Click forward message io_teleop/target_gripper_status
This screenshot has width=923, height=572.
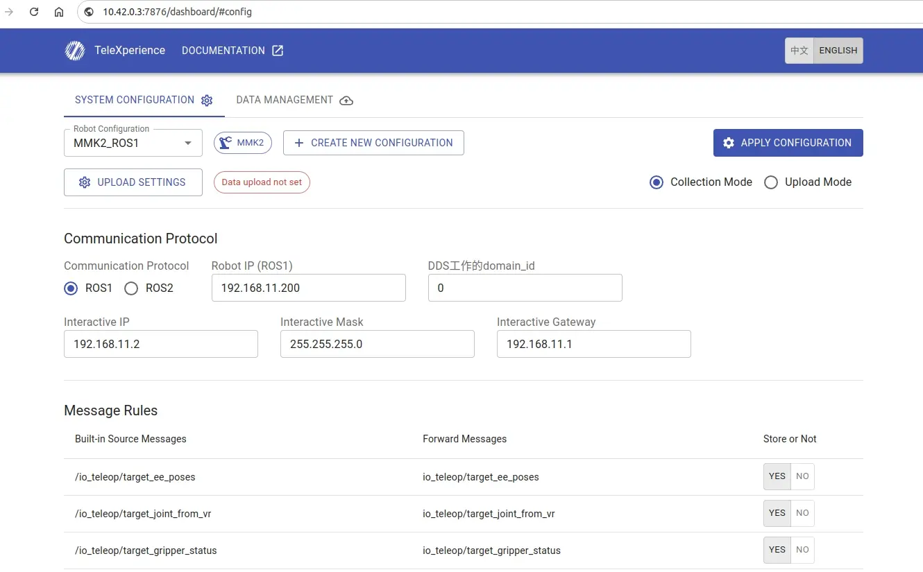(x=491, y=551)
